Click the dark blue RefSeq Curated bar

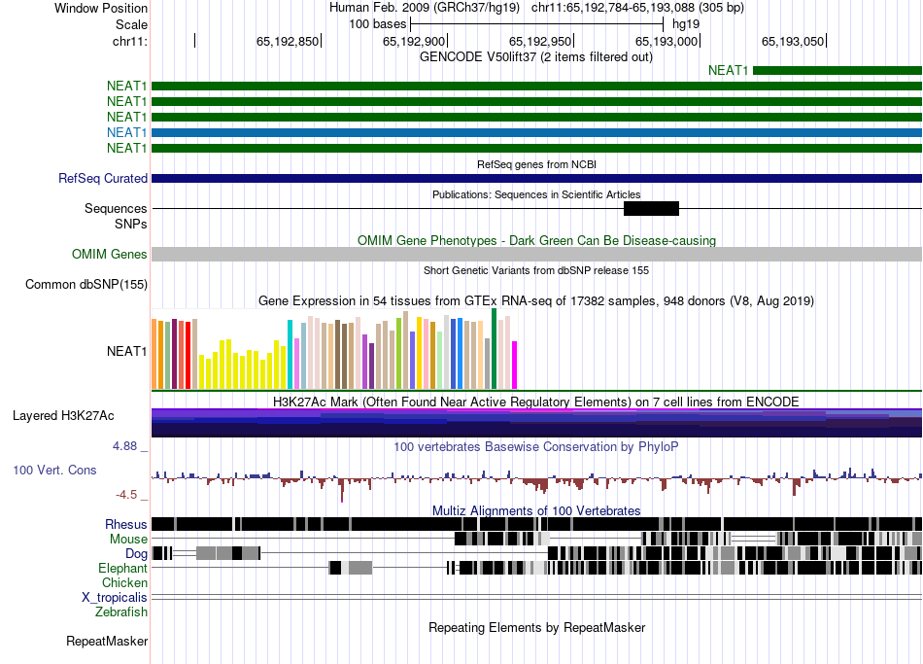coord(536,179)
